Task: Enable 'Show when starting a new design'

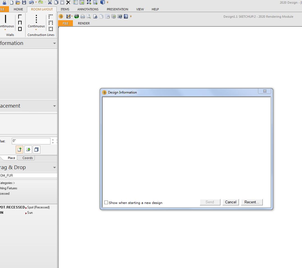Action: tap(106, 203)
